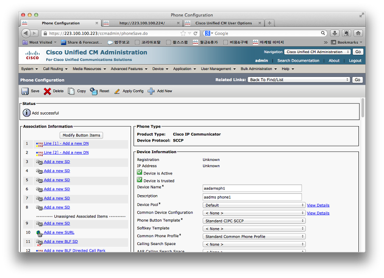Image resolution: width=384 pixels, height=278 pixels.
Task: Open the Help menu
Action: [288, 69]
